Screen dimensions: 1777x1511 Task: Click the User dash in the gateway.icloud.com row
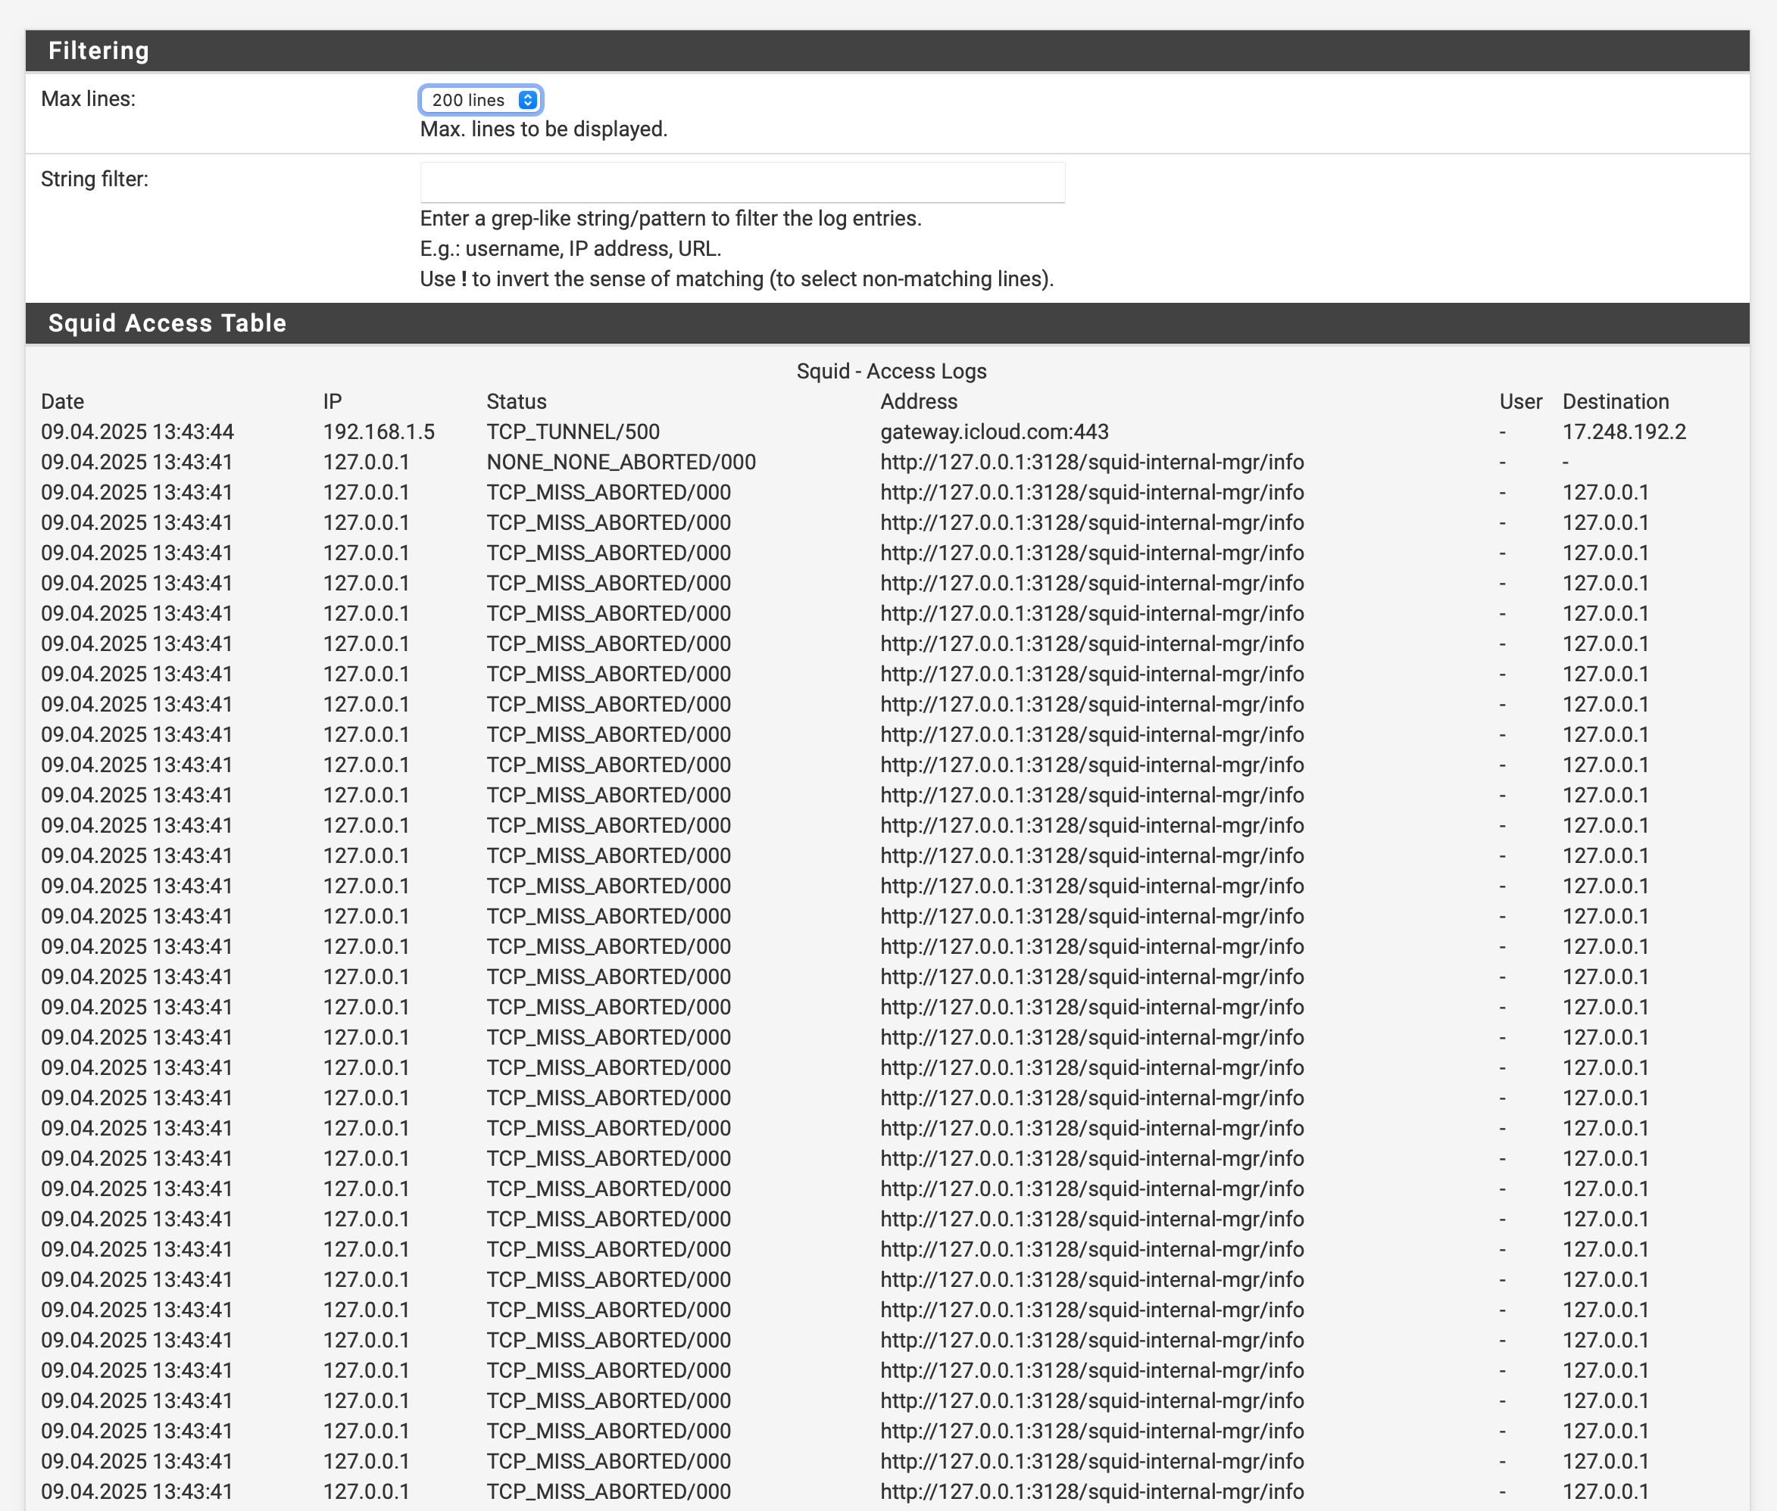click(1503, 432)
